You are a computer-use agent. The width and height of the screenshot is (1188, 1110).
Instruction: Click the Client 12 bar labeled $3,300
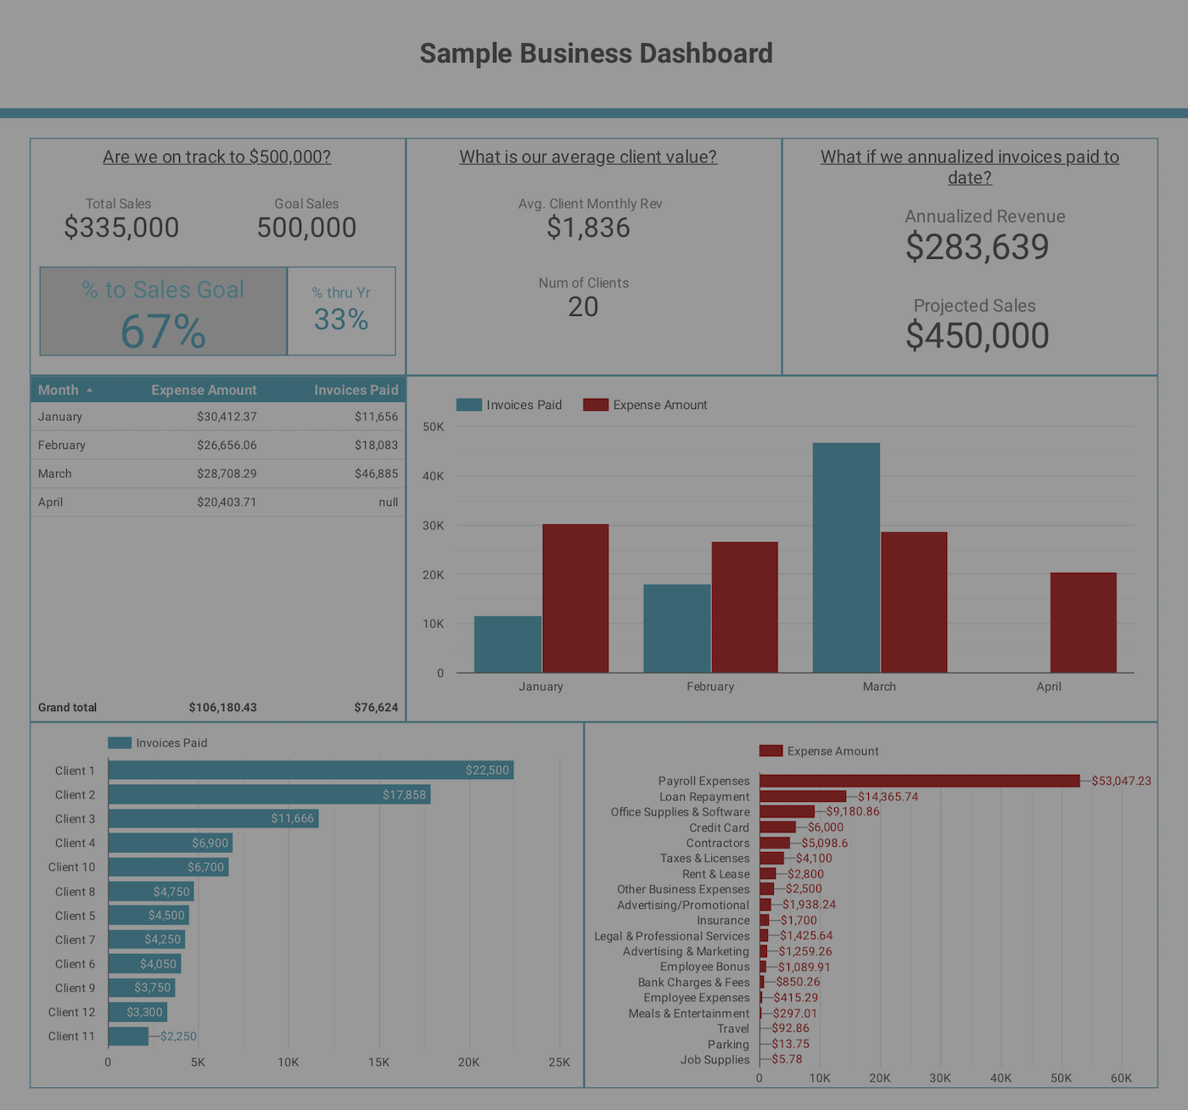point(137,1012)
